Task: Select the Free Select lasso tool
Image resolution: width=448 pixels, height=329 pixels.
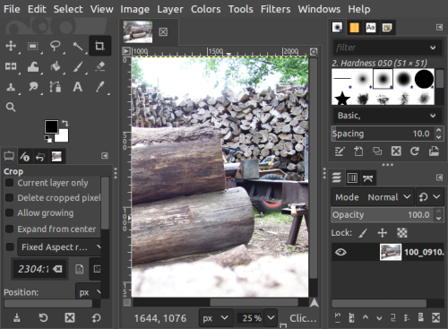Action: [x=56, y=46]
